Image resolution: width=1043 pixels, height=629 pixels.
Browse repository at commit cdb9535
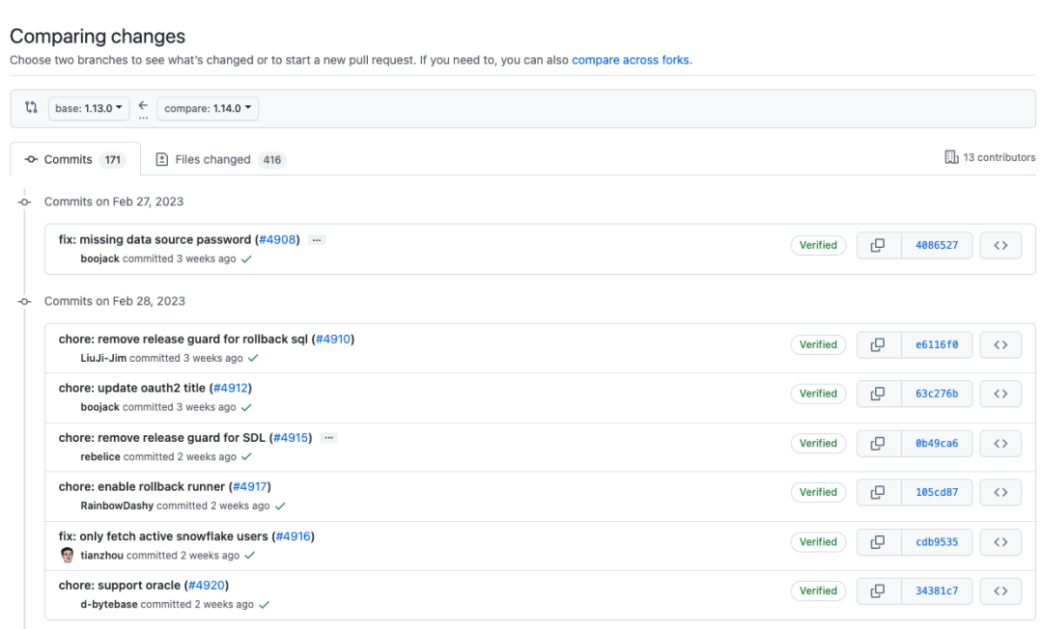1001,542
